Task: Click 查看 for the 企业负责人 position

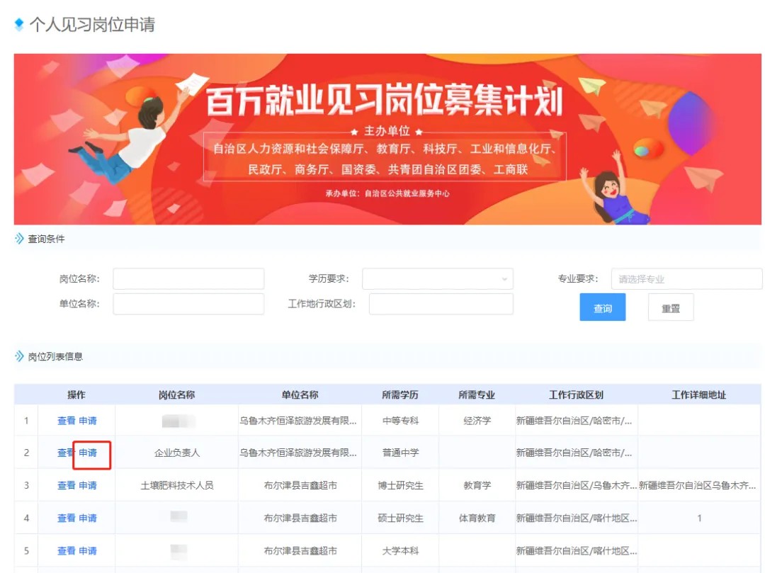Action: coord(66,453)
